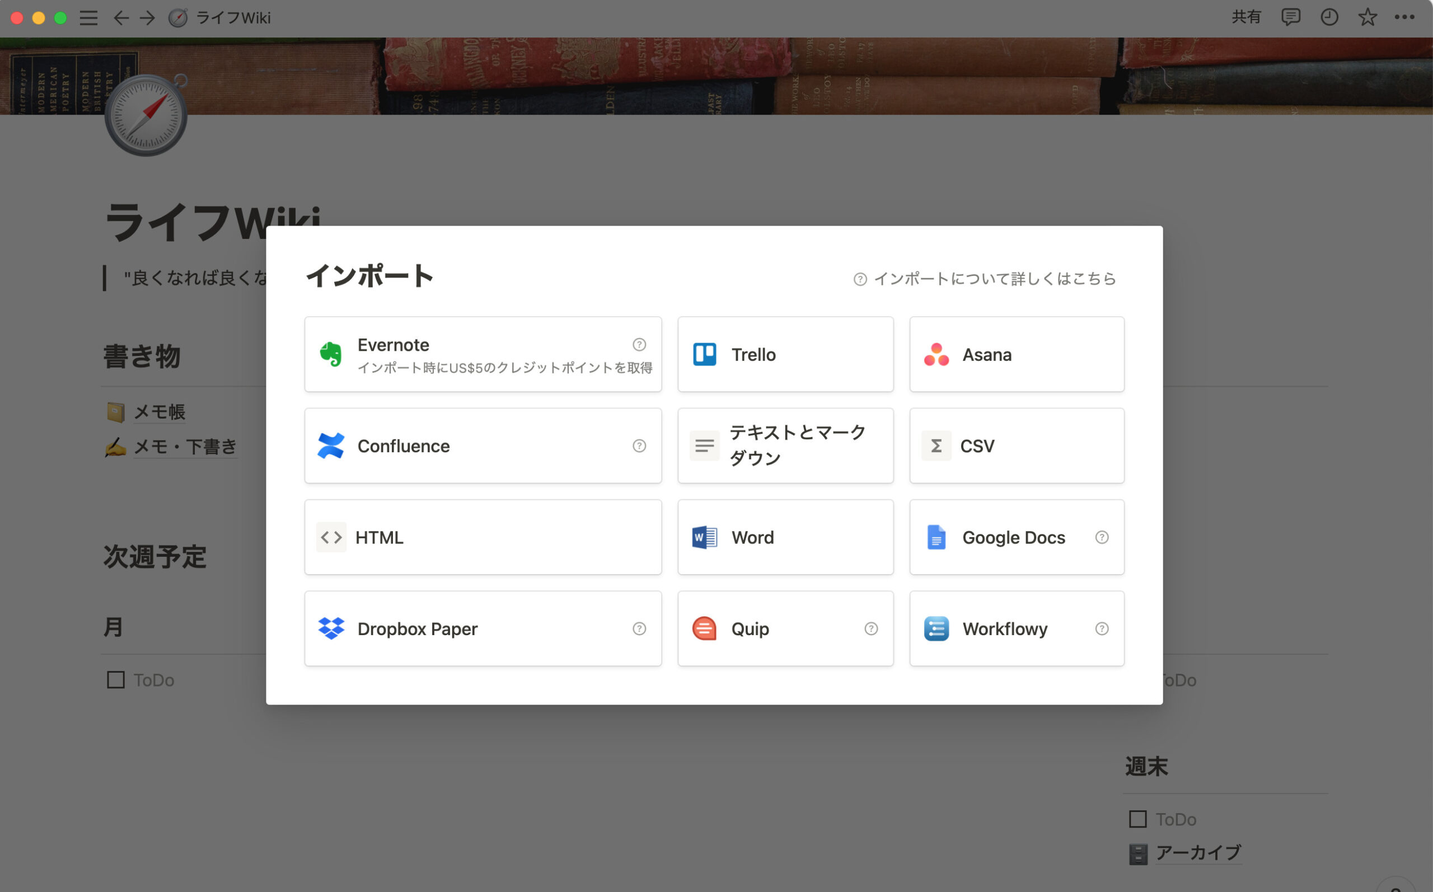
Task: Click the HTML angle brackets icon
Action: [331, 537]
